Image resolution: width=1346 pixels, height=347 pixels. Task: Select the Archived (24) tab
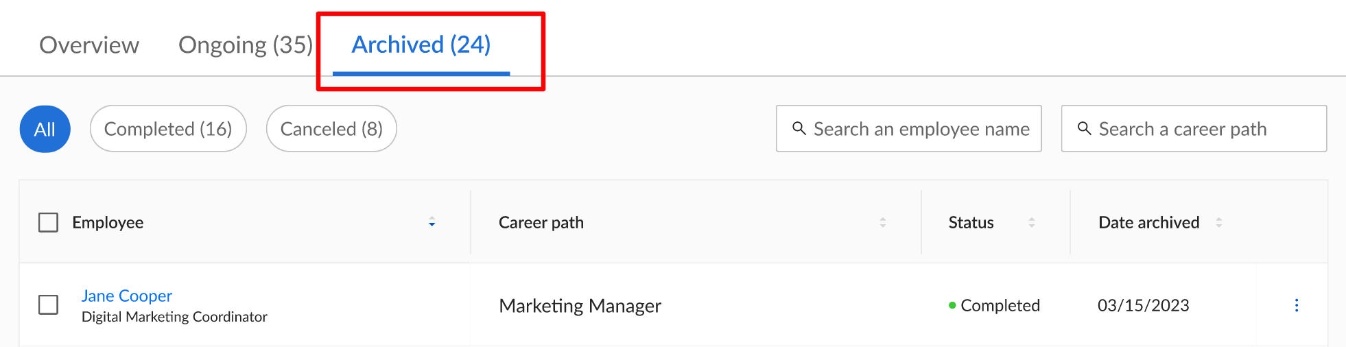click(421, 45)
